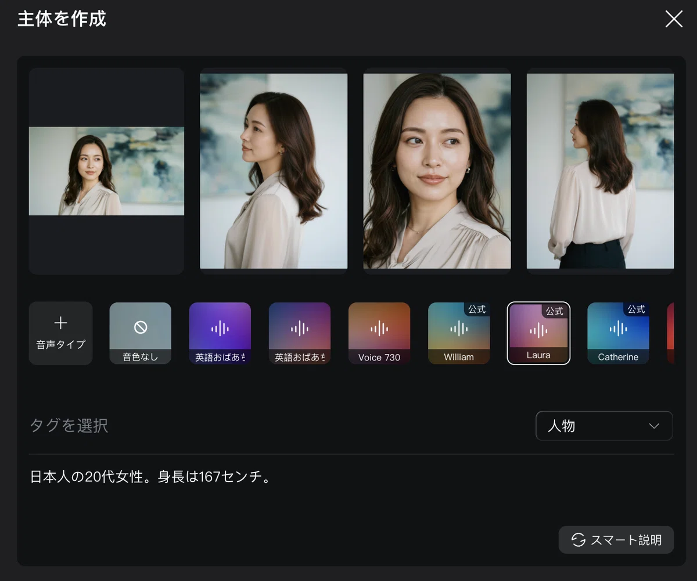The width and height of the screenshot is (697, 581).
Task: Click the スマート説明 button
Action: [616, 540]
